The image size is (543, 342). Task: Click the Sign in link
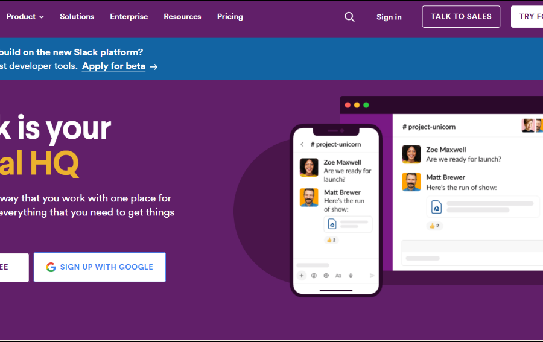389,17
